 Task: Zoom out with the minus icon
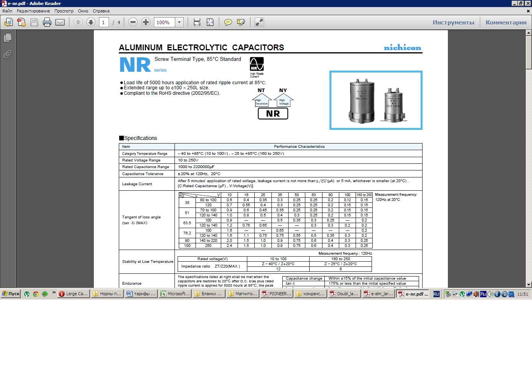(x=133, y=22)
